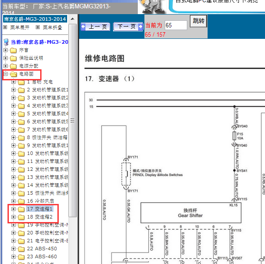Click the 65 / 157 page counter text
Viewport: 265px width, 264px height.
pos(155,34)
